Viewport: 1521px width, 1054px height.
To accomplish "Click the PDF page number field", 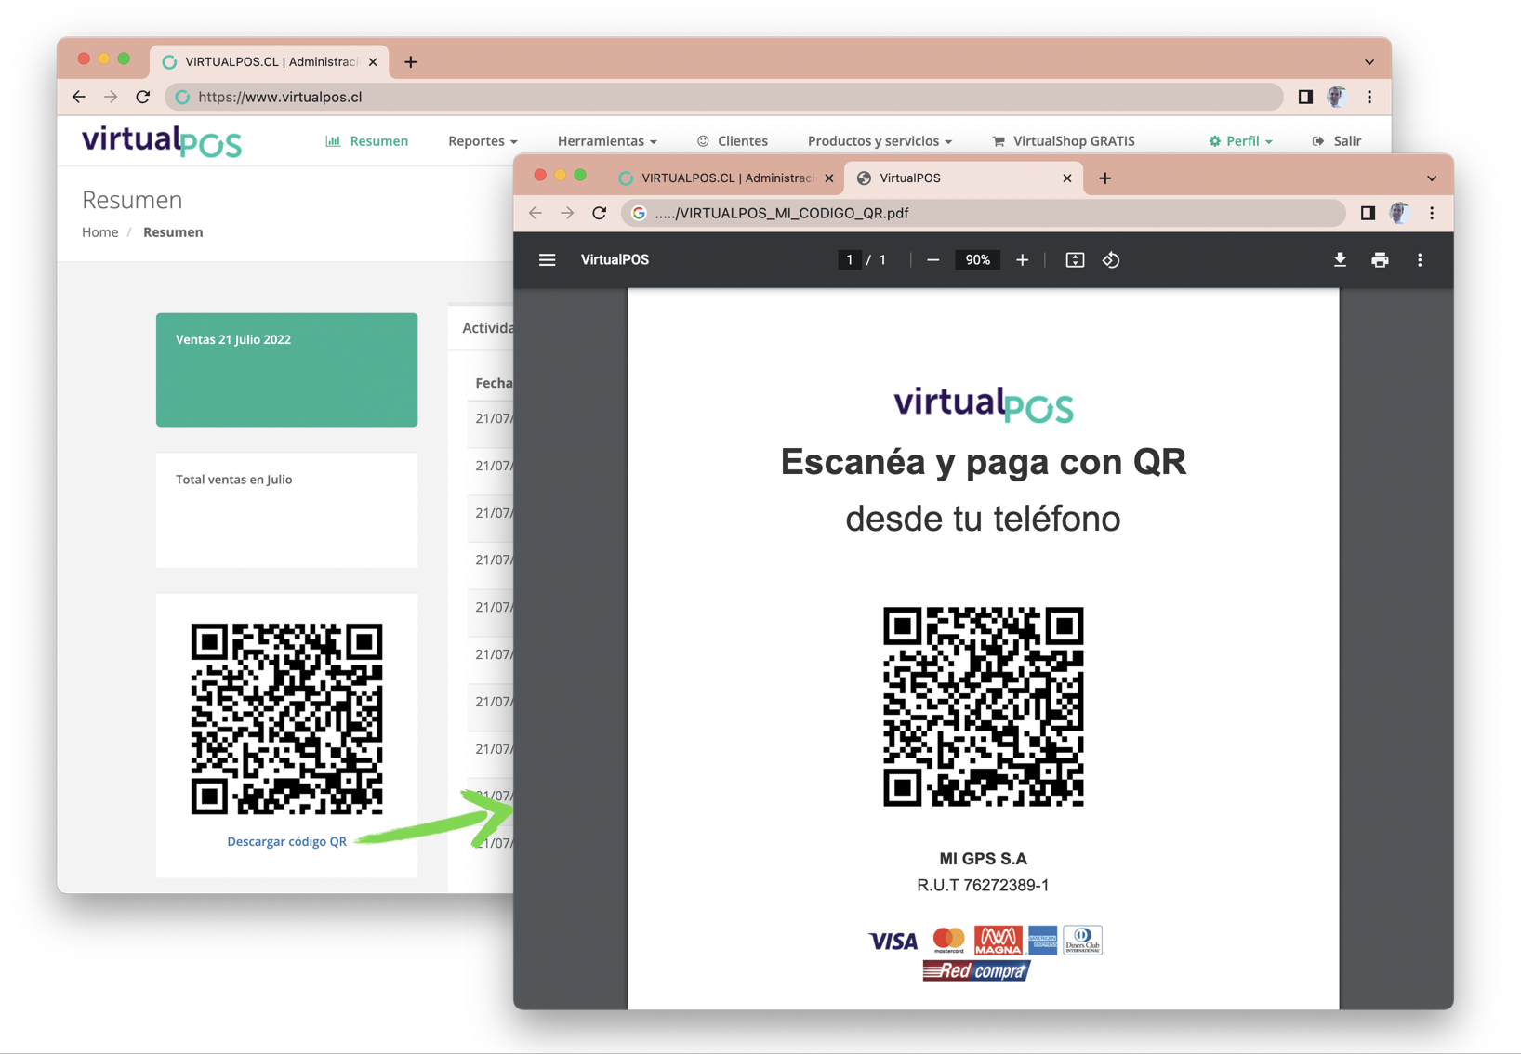I will tap(849, 260).
